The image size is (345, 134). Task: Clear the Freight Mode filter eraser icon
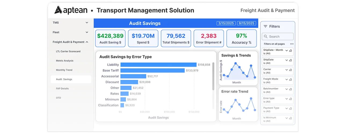pos(290,79)
